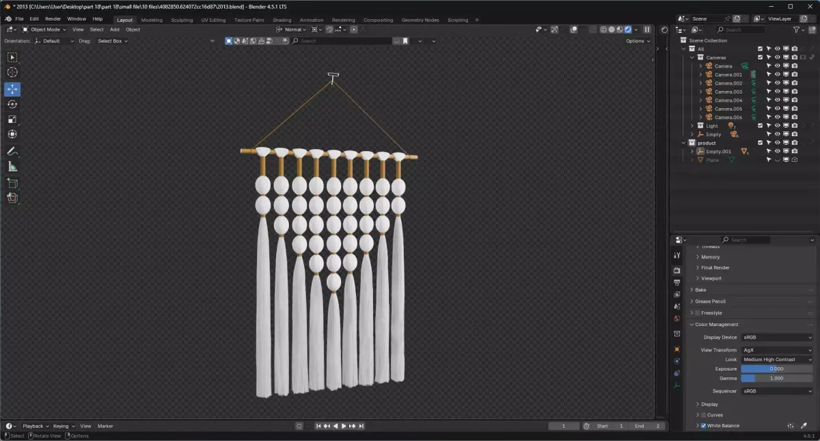
Task: Play the animation forward
Action: click(x=344, y=426)
